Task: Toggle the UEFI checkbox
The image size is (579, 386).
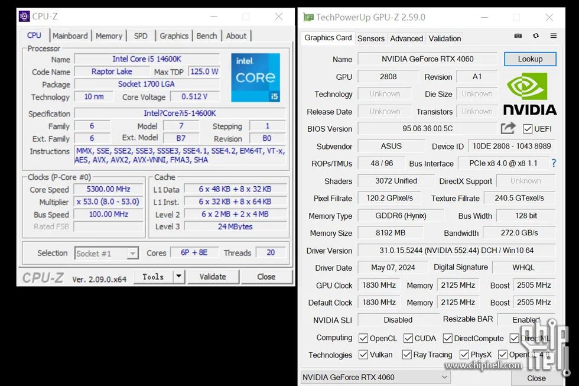Action: point(527,129)
